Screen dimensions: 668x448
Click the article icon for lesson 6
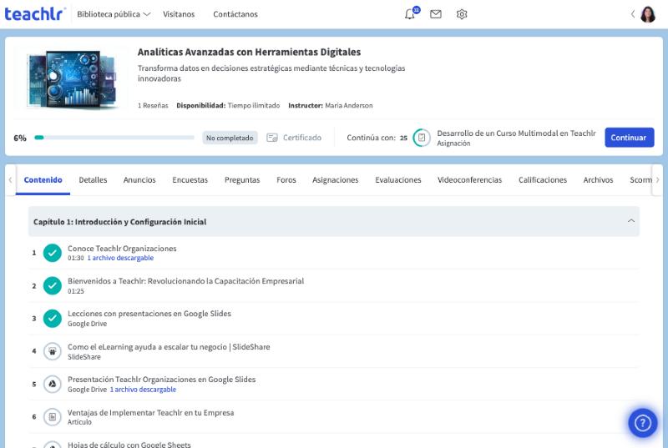click(53, 417)
